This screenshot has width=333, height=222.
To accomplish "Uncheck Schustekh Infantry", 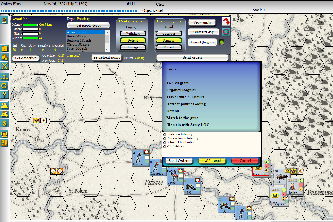I will click(164, 142).
